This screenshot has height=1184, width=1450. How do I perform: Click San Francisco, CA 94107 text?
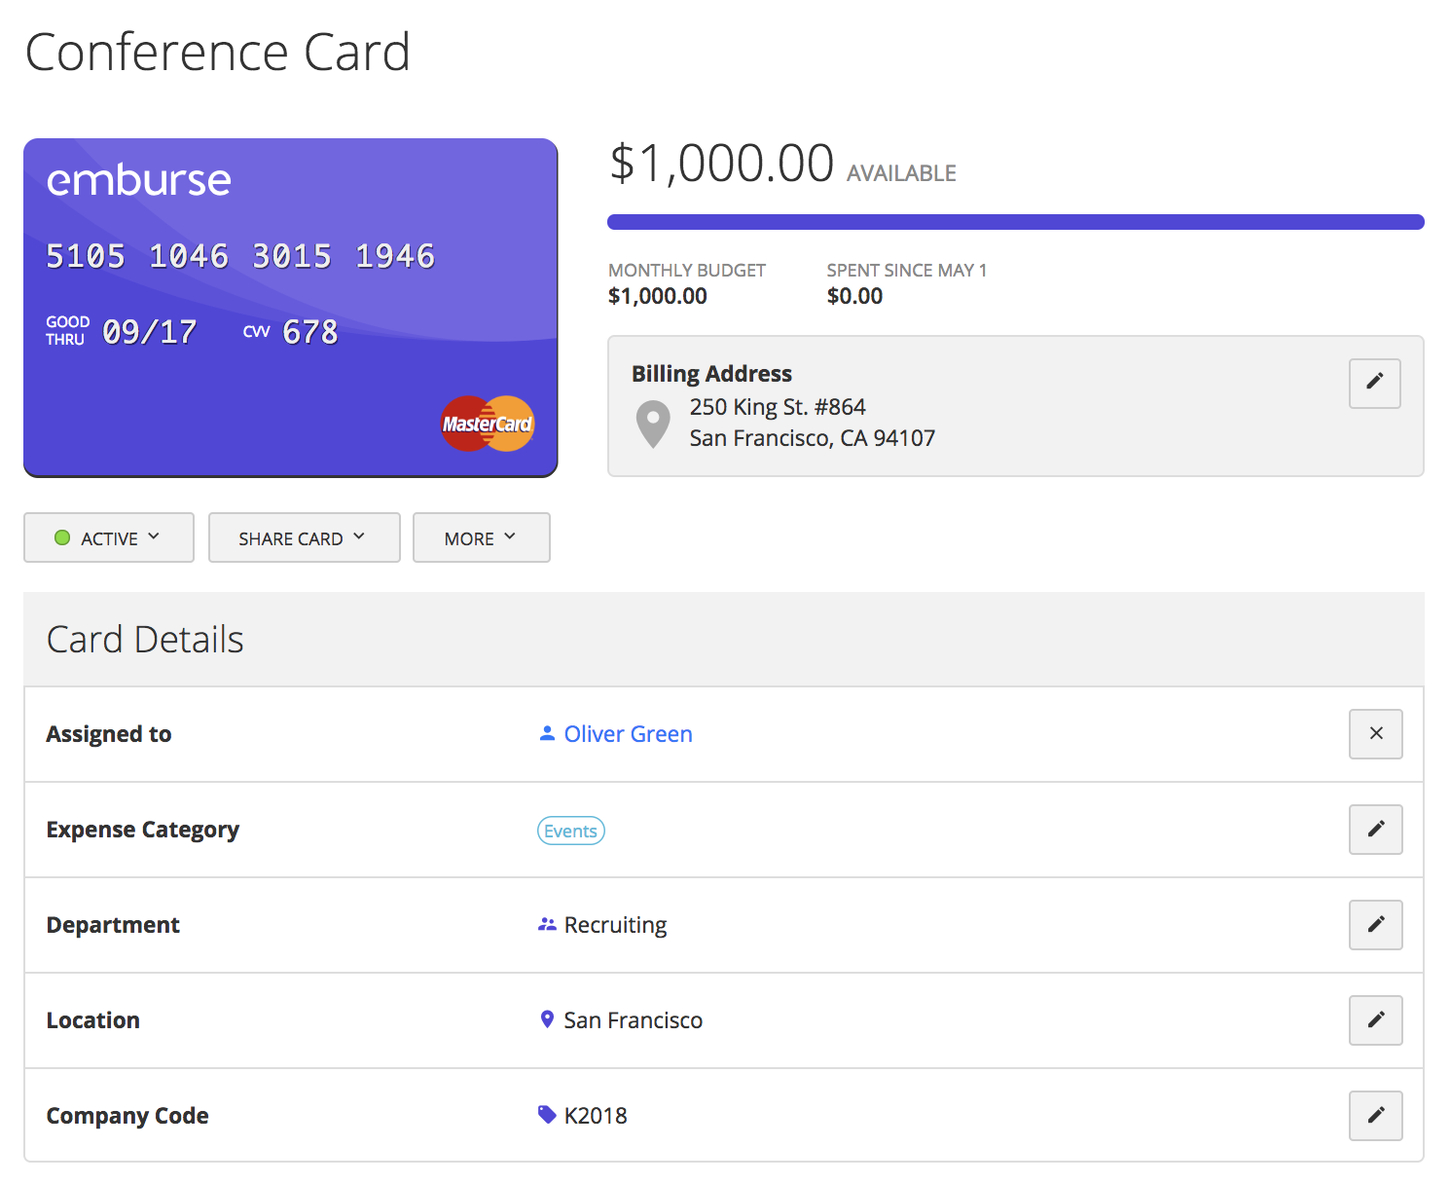click(x=813, y=438)
